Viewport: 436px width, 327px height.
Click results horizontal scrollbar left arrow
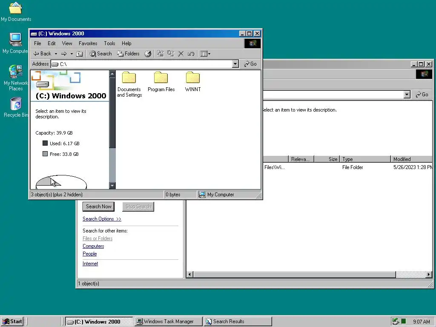click(190, 275)
